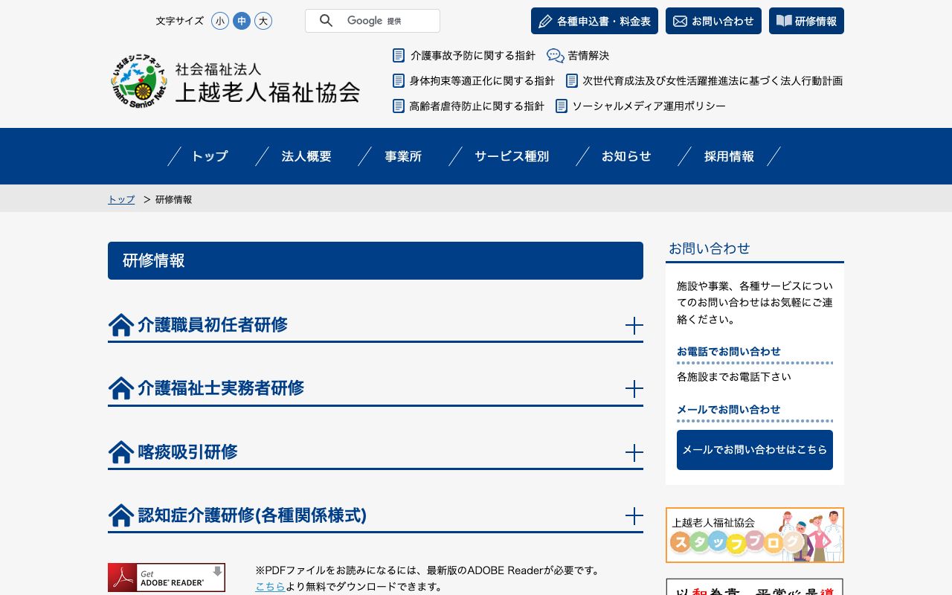Click the 上越老人福祉協会 logo emblem
952x595 pixels.
coord(138,80)
